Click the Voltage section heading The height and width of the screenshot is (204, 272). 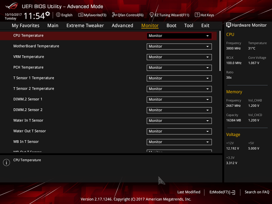(233, 134)
